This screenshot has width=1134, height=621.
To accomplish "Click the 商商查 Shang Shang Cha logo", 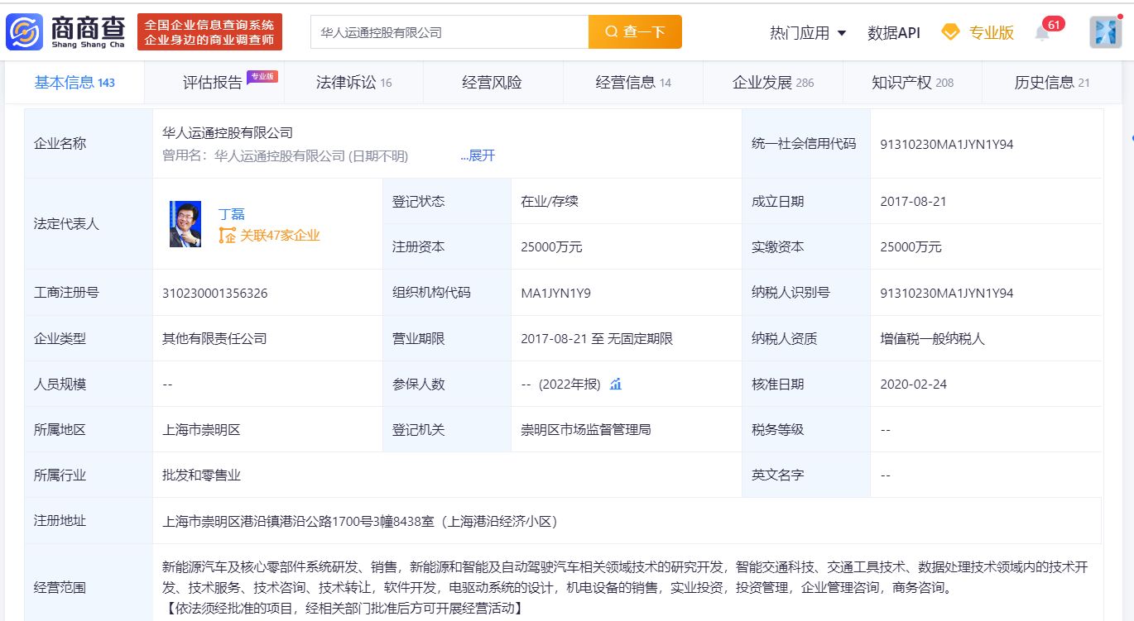I will pyautogui.click(x=65, y=32).
